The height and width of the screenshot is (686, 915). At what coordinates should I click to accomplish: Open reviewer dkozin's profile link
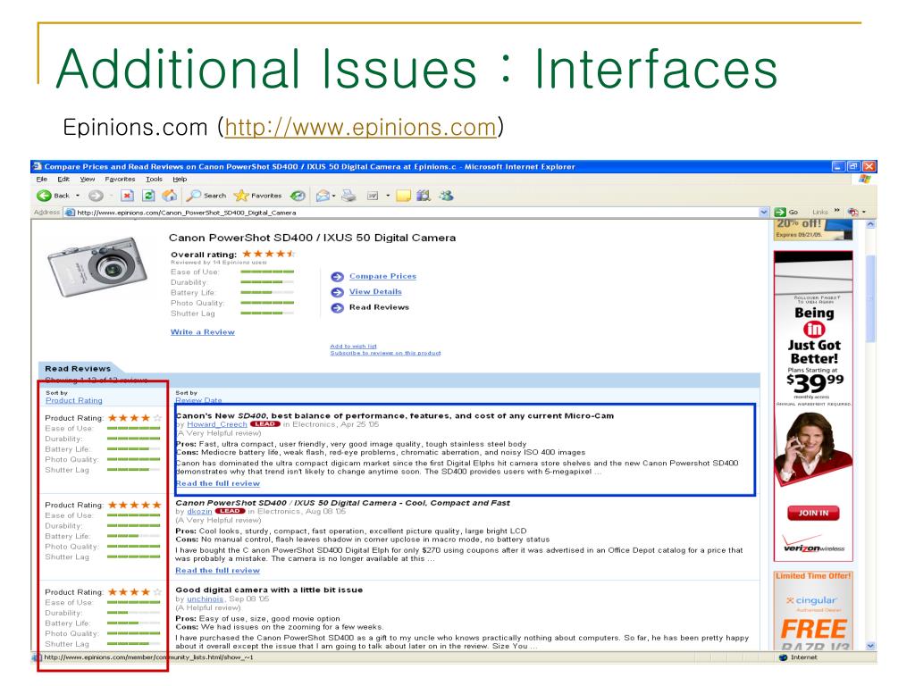coord(199,511)
